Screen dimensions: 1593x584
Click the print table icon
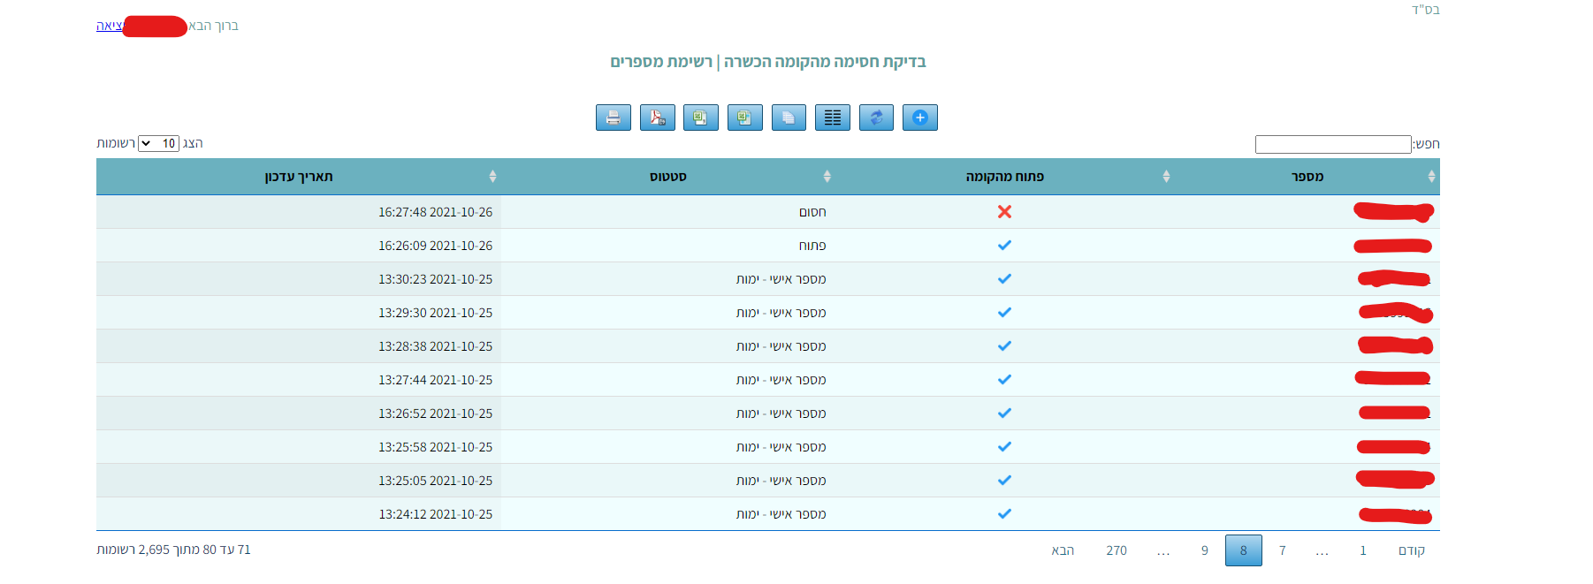point(613,118)
